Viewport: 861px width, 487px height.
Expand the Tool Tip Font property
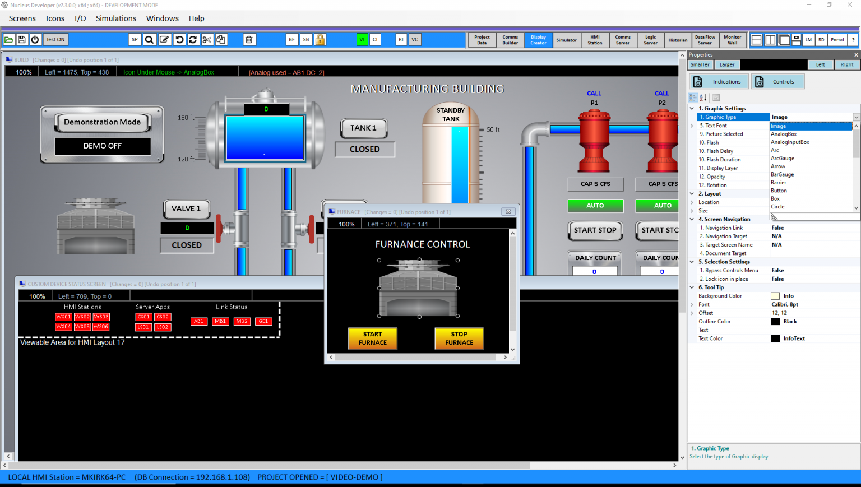pos(691,304)
